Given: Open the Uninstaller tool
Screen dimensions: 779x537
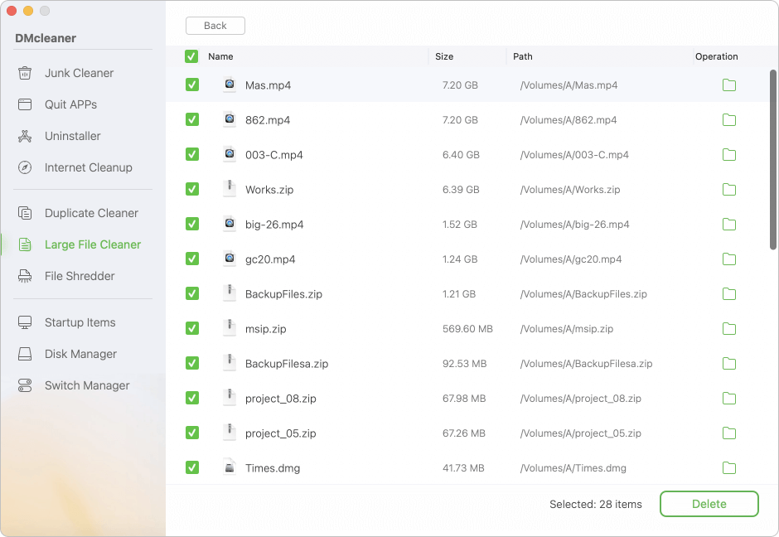Looking at the screenshot, I should [74, 136].
